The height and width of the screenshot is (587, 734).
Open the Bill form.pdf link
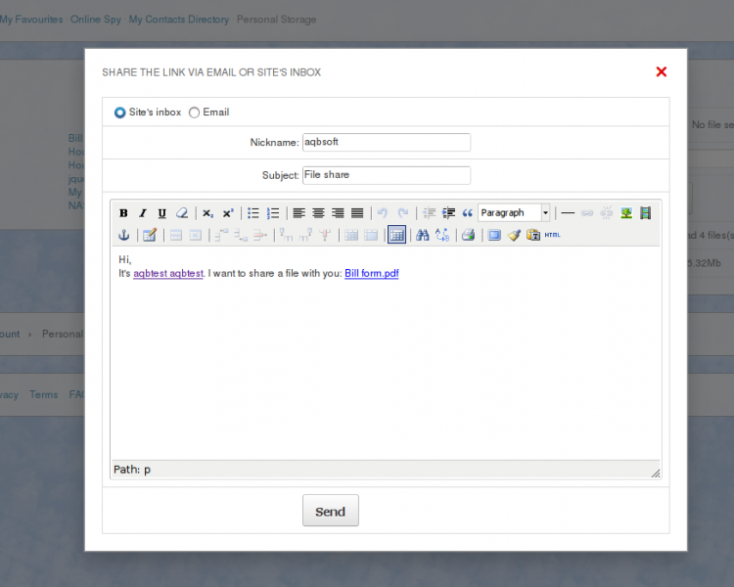(x=372, y=273)
